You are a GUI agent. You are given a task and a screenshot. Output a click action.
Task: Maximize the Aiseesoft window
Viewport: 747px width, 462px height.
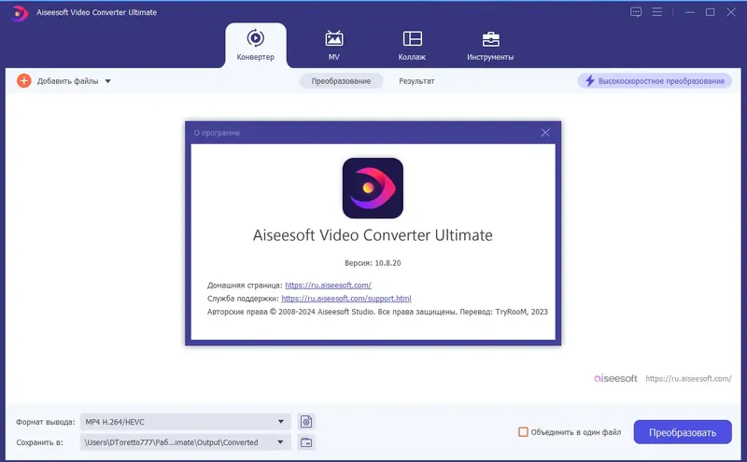click(x=710, y=12)
